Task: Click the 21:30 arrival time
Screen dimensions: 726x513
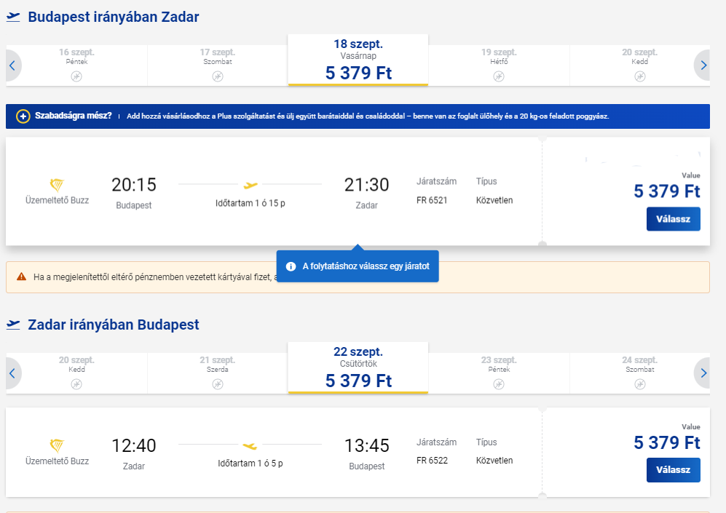Action: click(x=367, y=185)
